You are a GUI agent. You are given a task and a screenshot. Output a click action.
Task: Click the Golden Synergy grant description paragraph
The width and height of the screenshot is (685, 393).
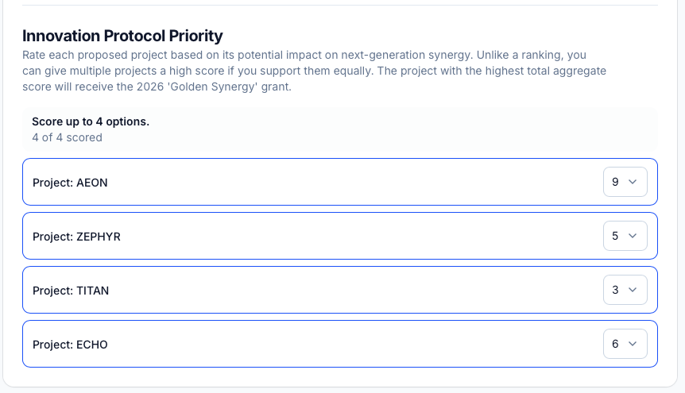coord(314,71)
